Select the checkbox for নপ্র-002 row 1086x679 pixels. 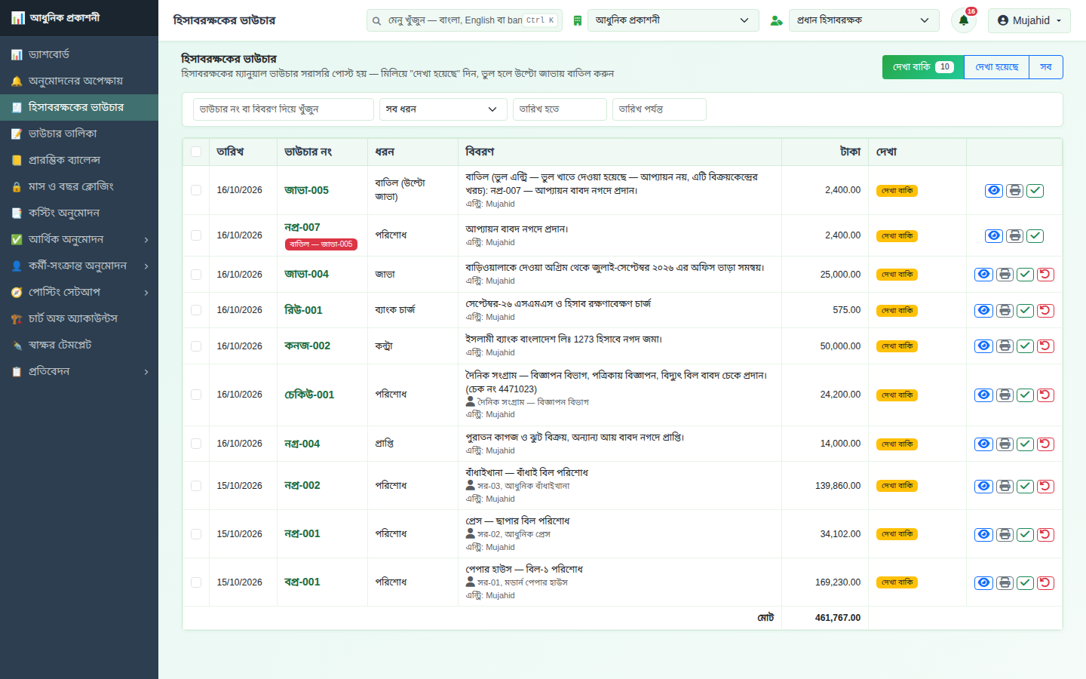pos(196,486)
